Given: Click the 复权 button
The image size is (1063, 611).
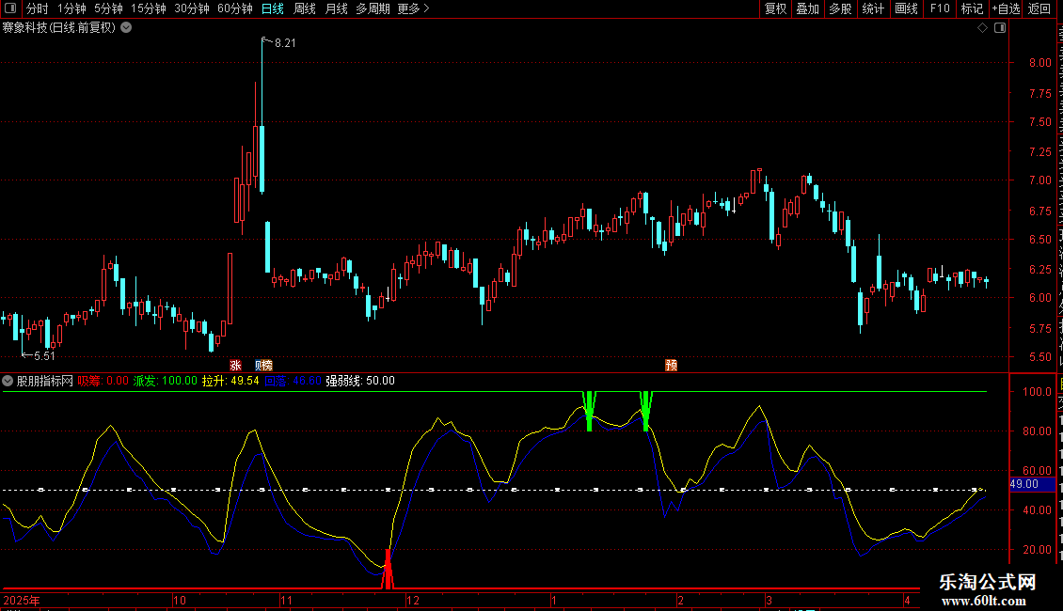Looking at the screenshot, I should click(x=775, y=8).
